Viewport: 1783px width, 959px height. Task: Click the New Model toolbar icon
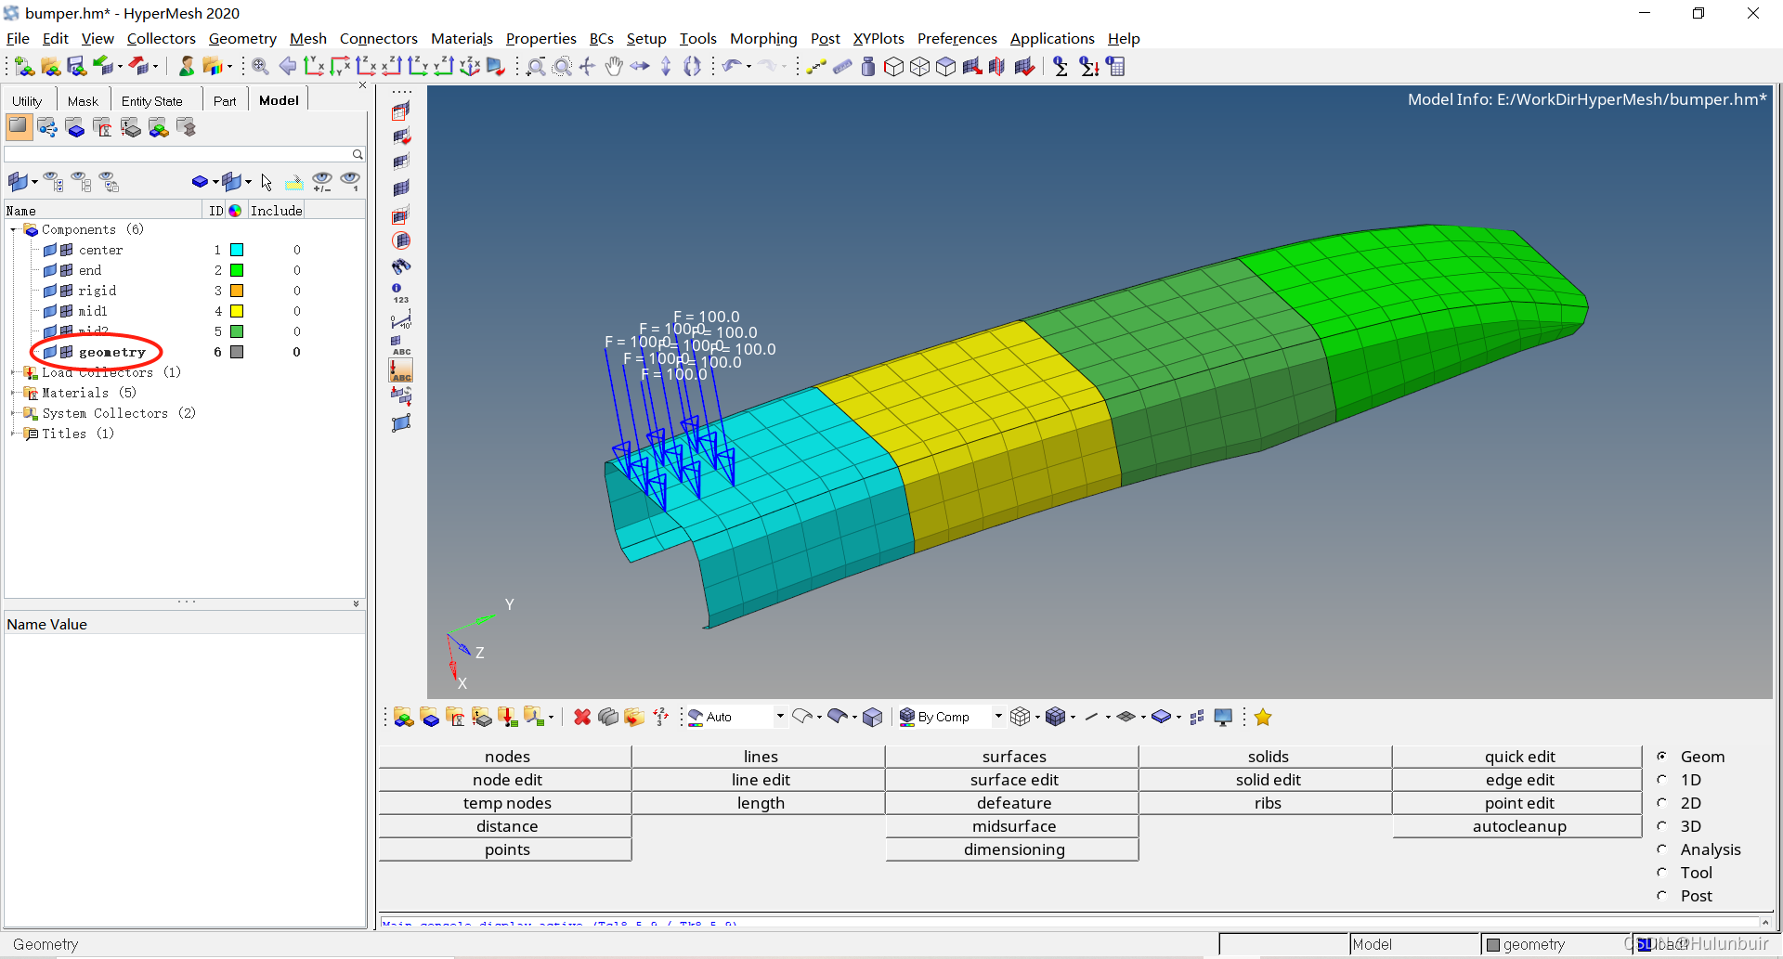(x=25, y=67)
